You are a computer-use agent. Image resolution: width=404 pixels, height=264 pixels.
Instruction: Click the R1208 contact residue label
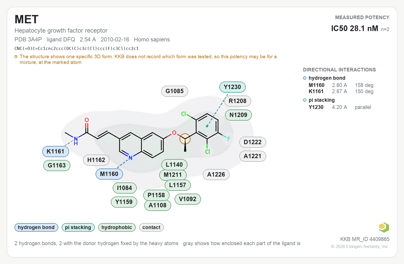coord(238,101)
